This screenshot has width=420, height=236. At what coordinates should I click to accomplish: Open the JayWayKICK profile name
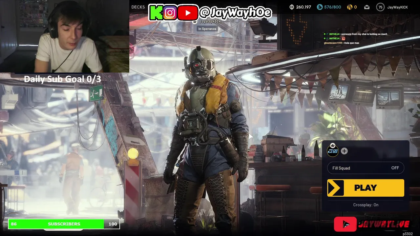(x=397, y=7)
